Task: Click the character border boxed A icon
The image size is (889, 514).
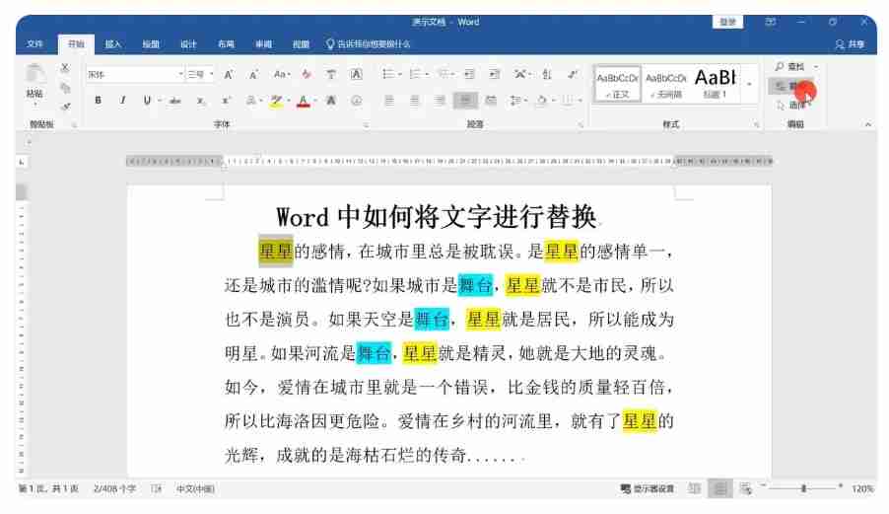Action: pyautogui.click(x=356, y=74)
